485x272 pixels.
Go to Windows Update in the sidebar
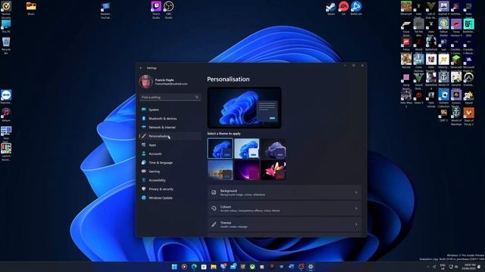pyautogui.click(x=170, y=198)
